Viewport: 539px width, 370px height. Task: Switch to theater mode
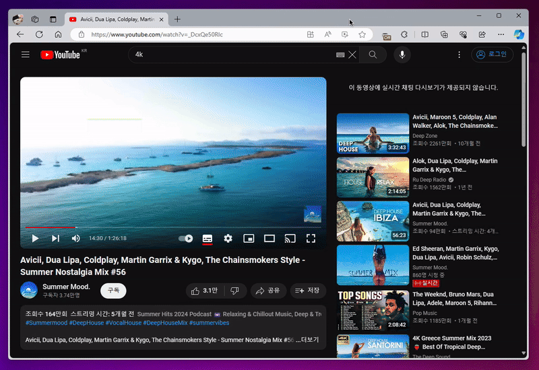(x=269, y=238)
